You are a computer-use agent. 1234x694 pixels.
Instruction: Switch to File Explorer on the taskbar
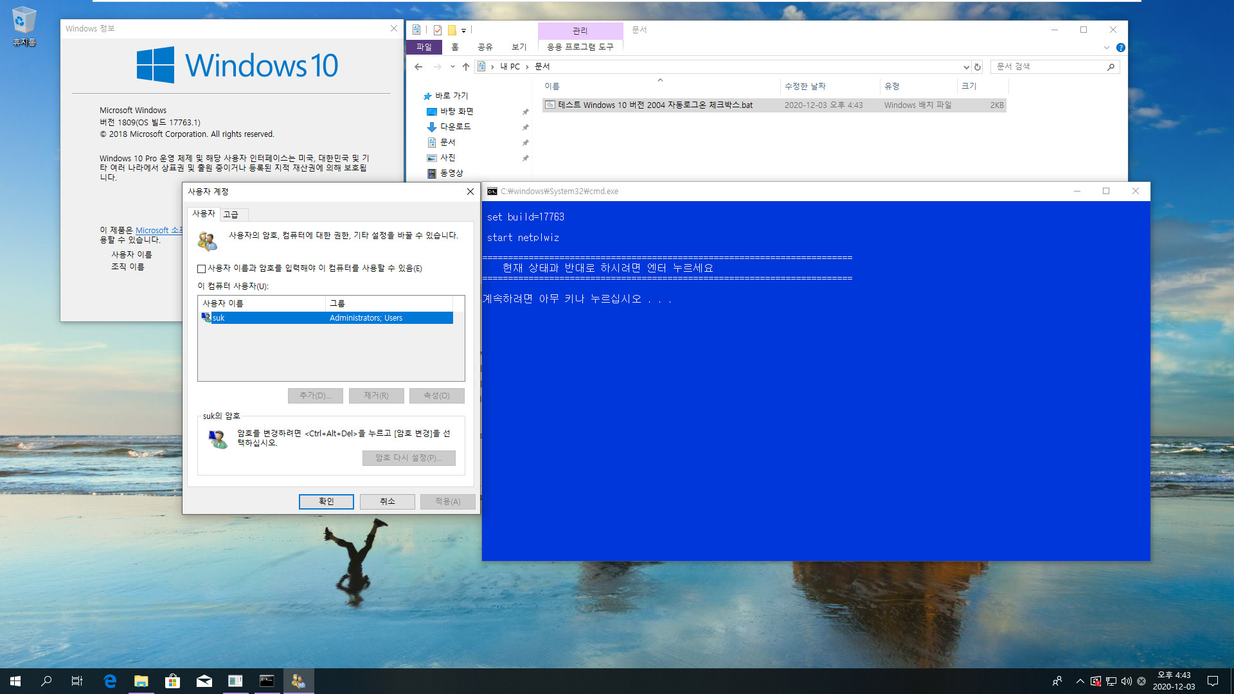pos(141,681)
